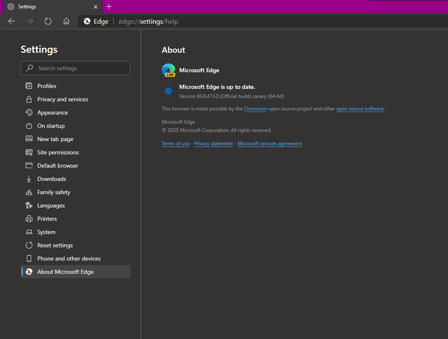Click the Reset settings circular arrow icon

coord(29,245)
